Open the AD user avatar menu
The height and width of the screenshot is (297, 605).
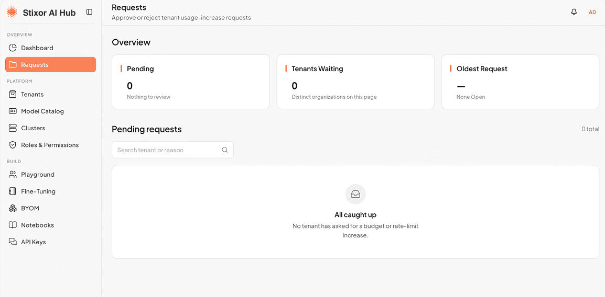pos(592,13)
